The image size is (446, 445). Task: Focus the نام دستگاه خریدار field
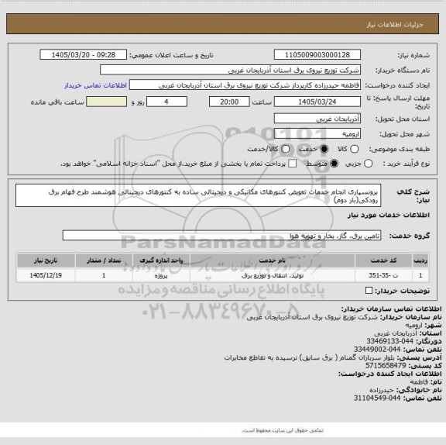pyautogui.click(x=230, y=70)
